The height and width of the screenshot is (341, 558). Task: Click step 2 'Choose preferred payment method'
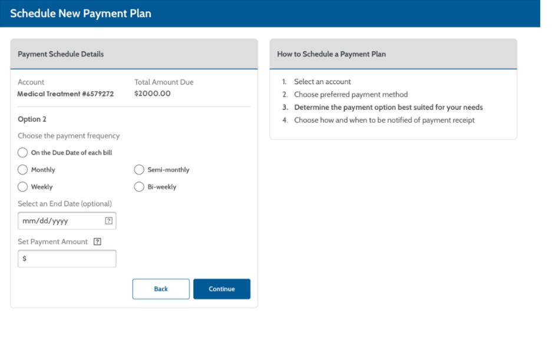351,95
